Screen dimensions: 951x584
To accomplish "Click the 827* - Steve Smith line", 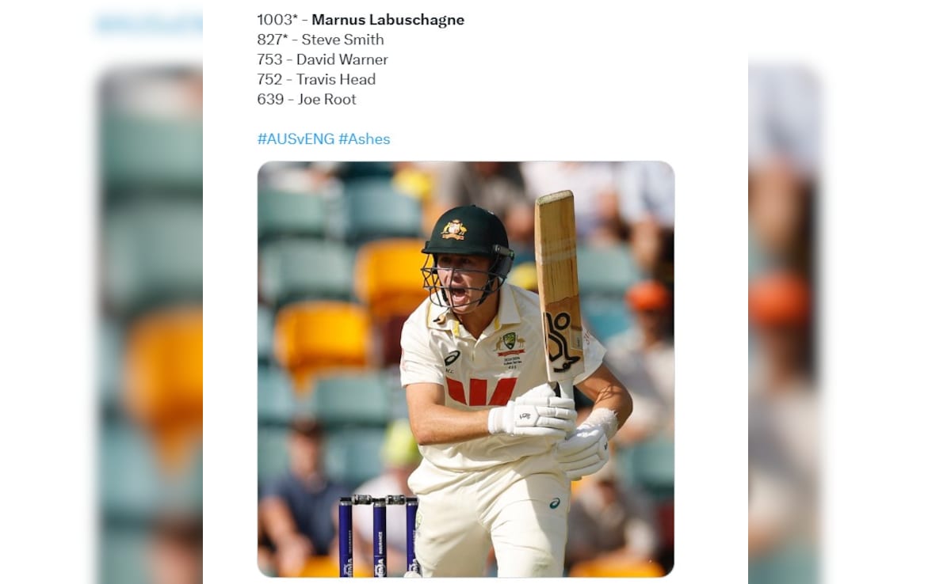I will pos(320,40).
